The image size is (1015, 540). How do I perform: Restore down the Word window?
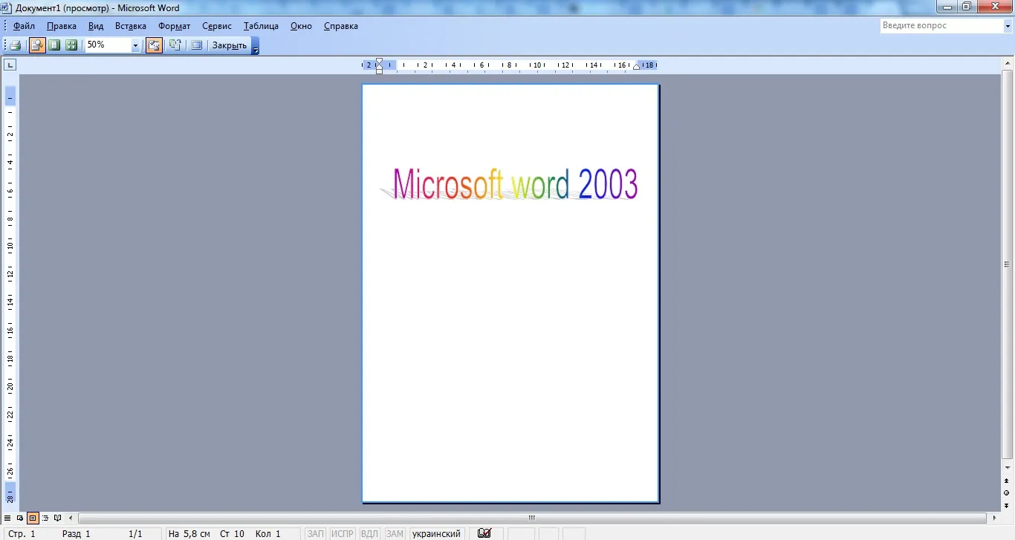pos(967,7)
